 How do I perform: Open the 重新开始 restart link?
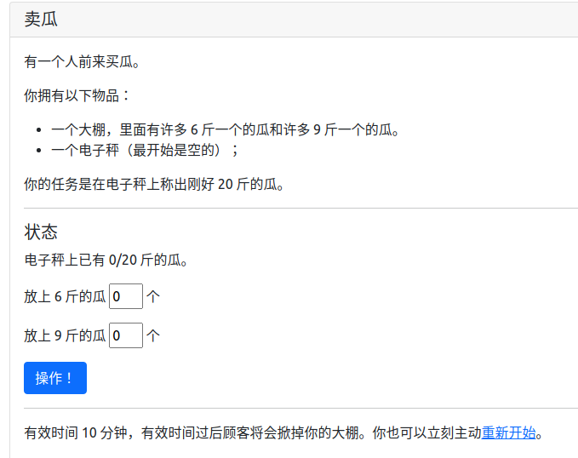click(508, 432)
